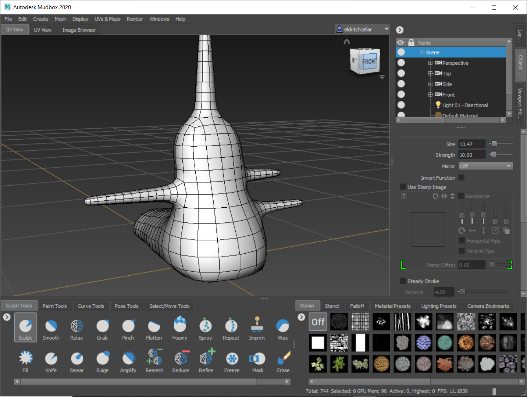Open the UVs & Maps menu
The height and width of the screenshot is (397, 527).
(107, 19)
